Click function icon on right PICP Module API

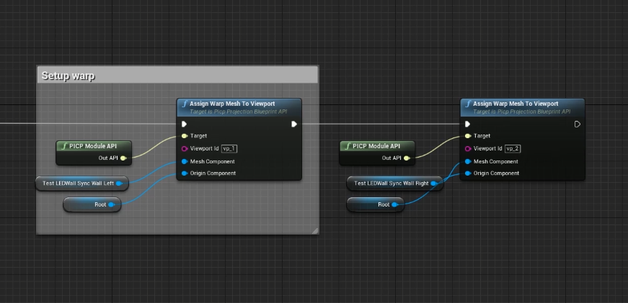click(x=348, y=146)
